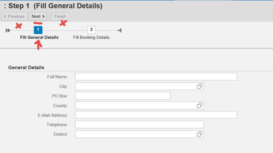The height and width of the screenshot is (153, 273).
Task: Focus the E-Mail Address input field
Action: [156, 115]
